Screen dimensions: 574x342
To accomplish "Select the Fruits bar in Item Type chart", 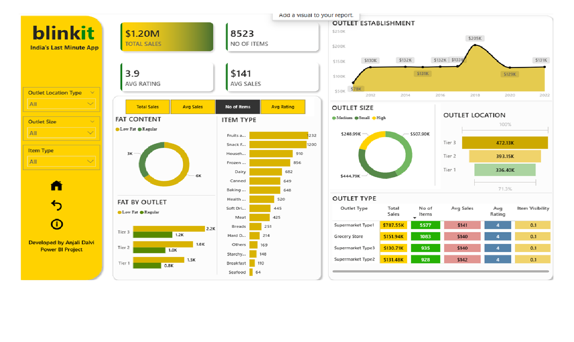I will (x=278, y=135).
